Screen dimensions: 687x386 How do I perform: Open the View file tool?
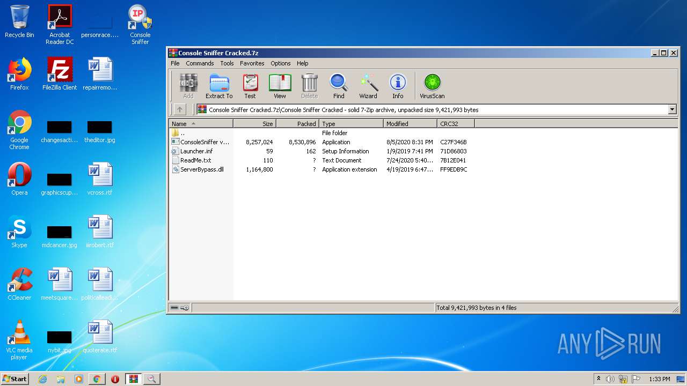tap(280, 86)
